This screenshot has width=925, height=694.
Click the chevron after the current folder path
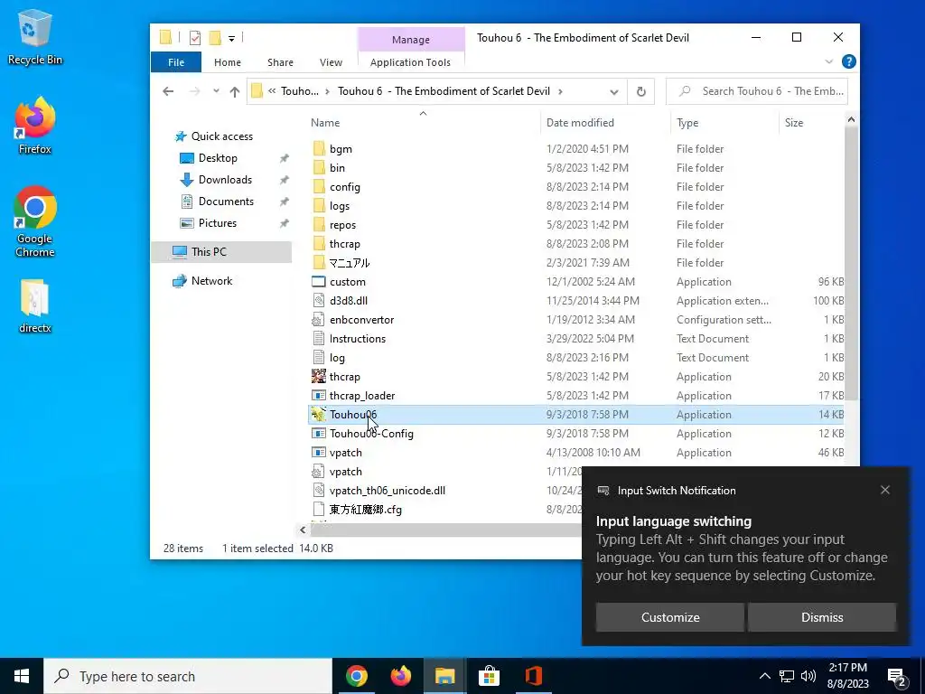click(560, 91)
